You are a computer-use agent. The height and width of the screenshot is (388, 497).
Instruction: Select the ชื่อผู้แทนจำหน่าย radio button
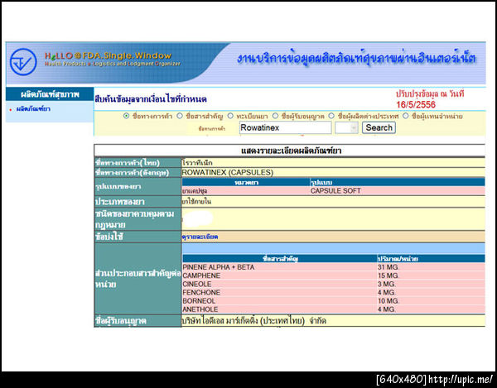tap(406, 116)
